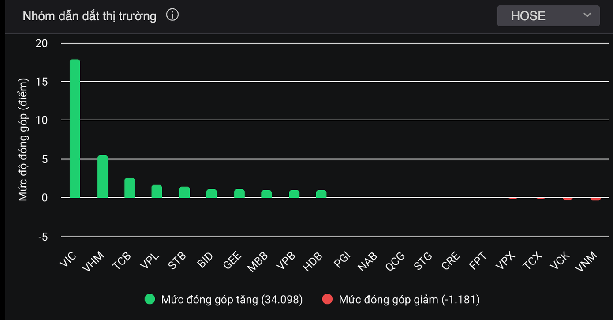Click the TCB bar in chart
Screen dimensions: 613x320
coord(130,188)
